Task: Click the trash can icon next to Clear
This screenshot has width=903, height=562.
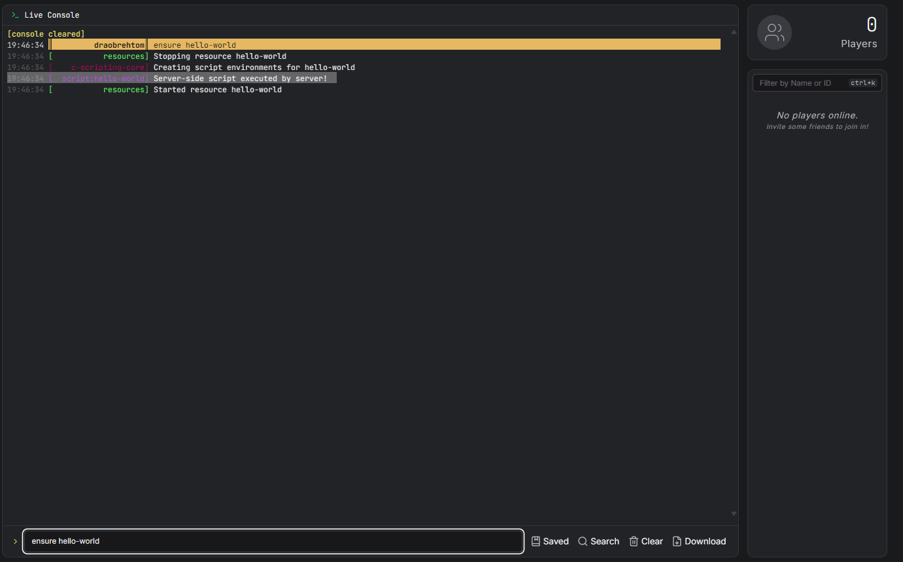Action: click(632, 541)
